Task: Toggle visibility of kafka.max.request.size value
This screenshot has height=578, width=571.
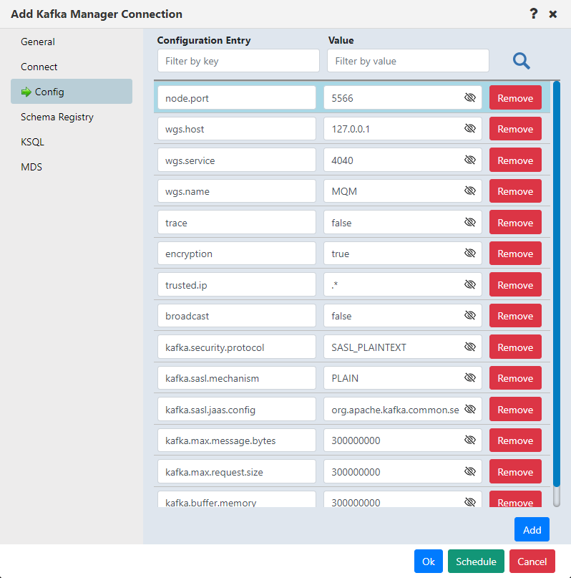Action: click(x=470, y=471)
